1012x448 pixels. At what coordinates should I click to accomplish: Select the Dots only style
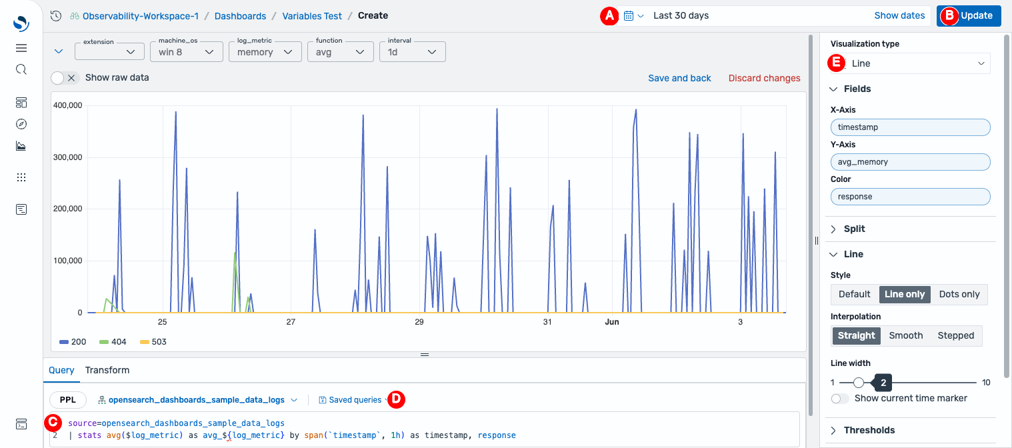(959, 294)
